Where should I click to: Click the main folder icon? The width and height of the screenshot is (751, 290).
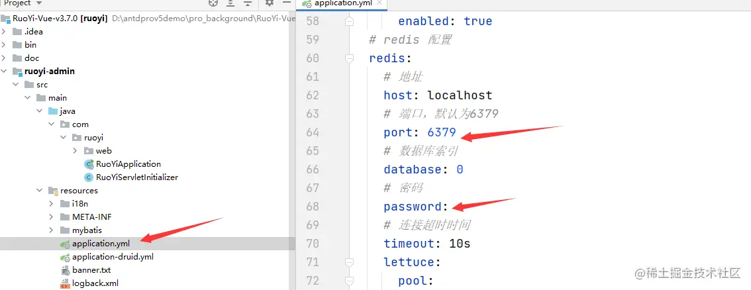41,98
